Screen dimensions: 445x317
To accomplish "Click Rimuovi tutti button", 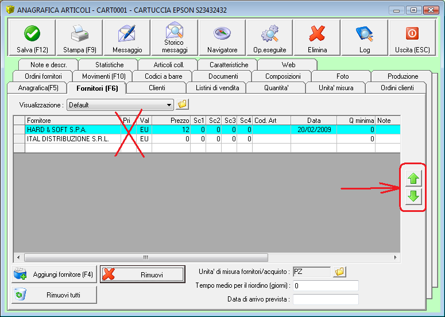I will pos(54,295).
